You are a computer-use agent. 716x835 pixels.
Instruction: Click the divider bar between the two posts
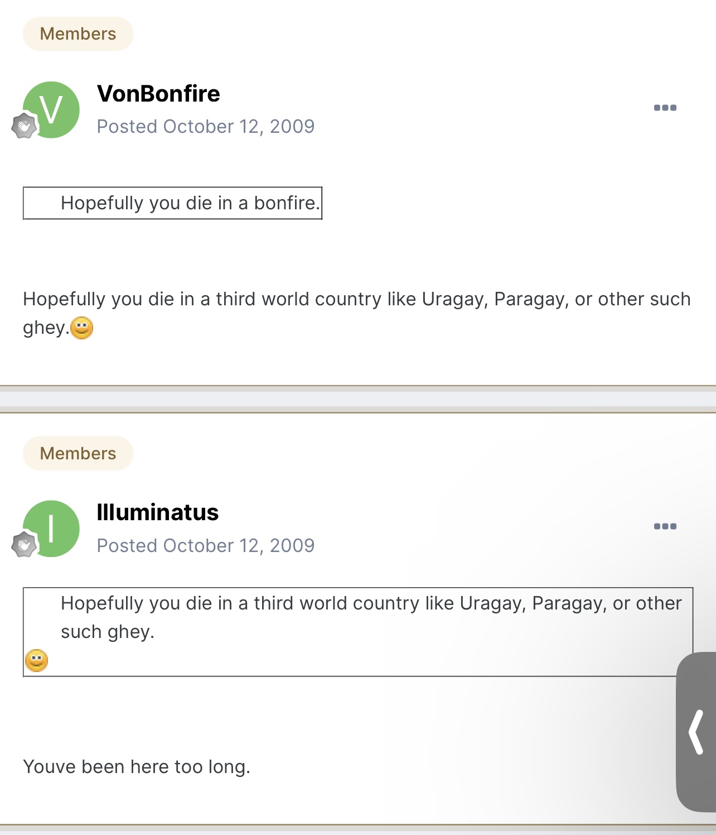click(358, 399)
